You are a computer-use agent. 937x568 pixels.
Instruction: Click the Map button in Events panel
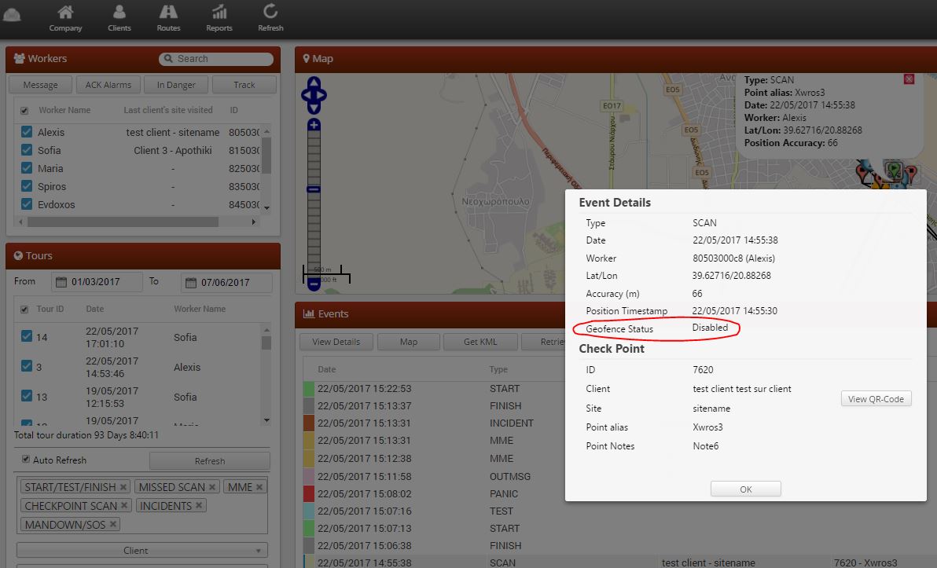409,342
